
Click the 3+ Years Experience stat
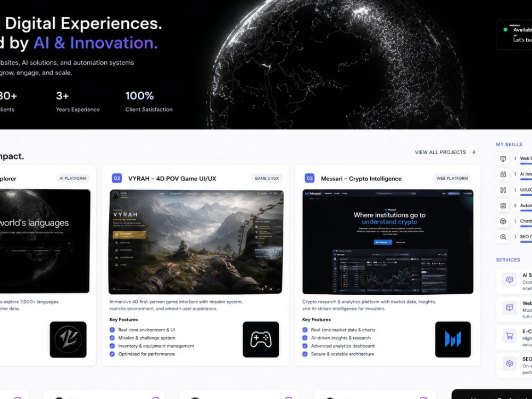point(78,102)
